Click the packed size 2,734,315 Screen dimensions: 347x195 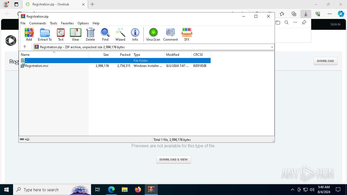(x=124, y=66)
